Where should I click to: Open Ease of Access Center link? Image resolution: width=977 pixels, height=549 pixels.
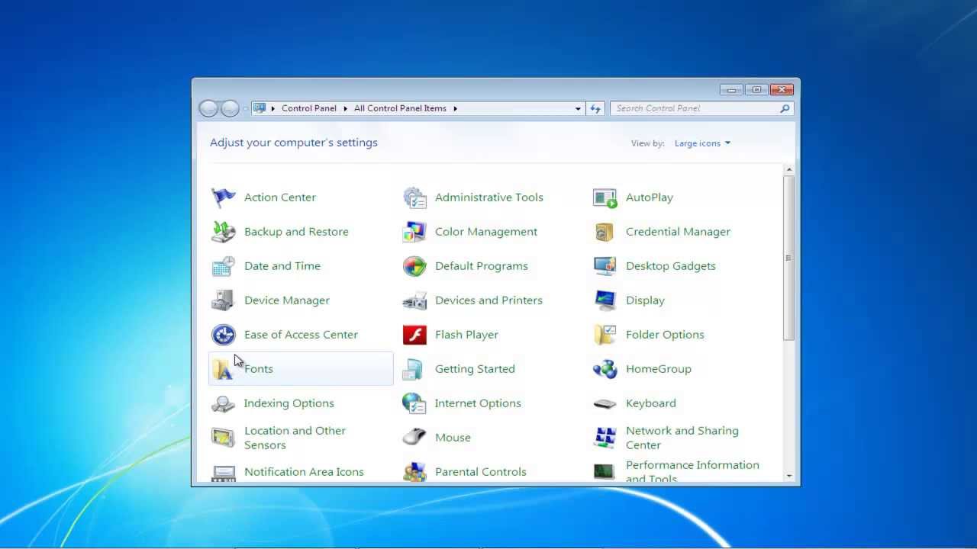pos(301,335)
